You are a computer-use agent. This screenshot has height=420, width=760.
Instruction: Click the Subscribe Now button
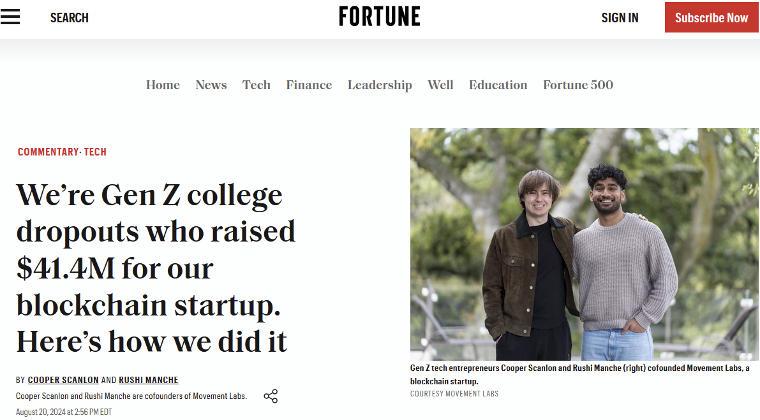712,17
